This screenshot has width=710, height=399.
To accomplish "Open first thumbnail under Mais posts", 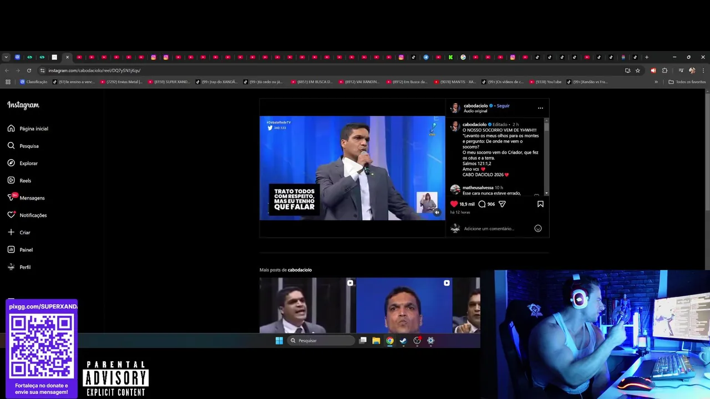I will click(x=307, y=305).
